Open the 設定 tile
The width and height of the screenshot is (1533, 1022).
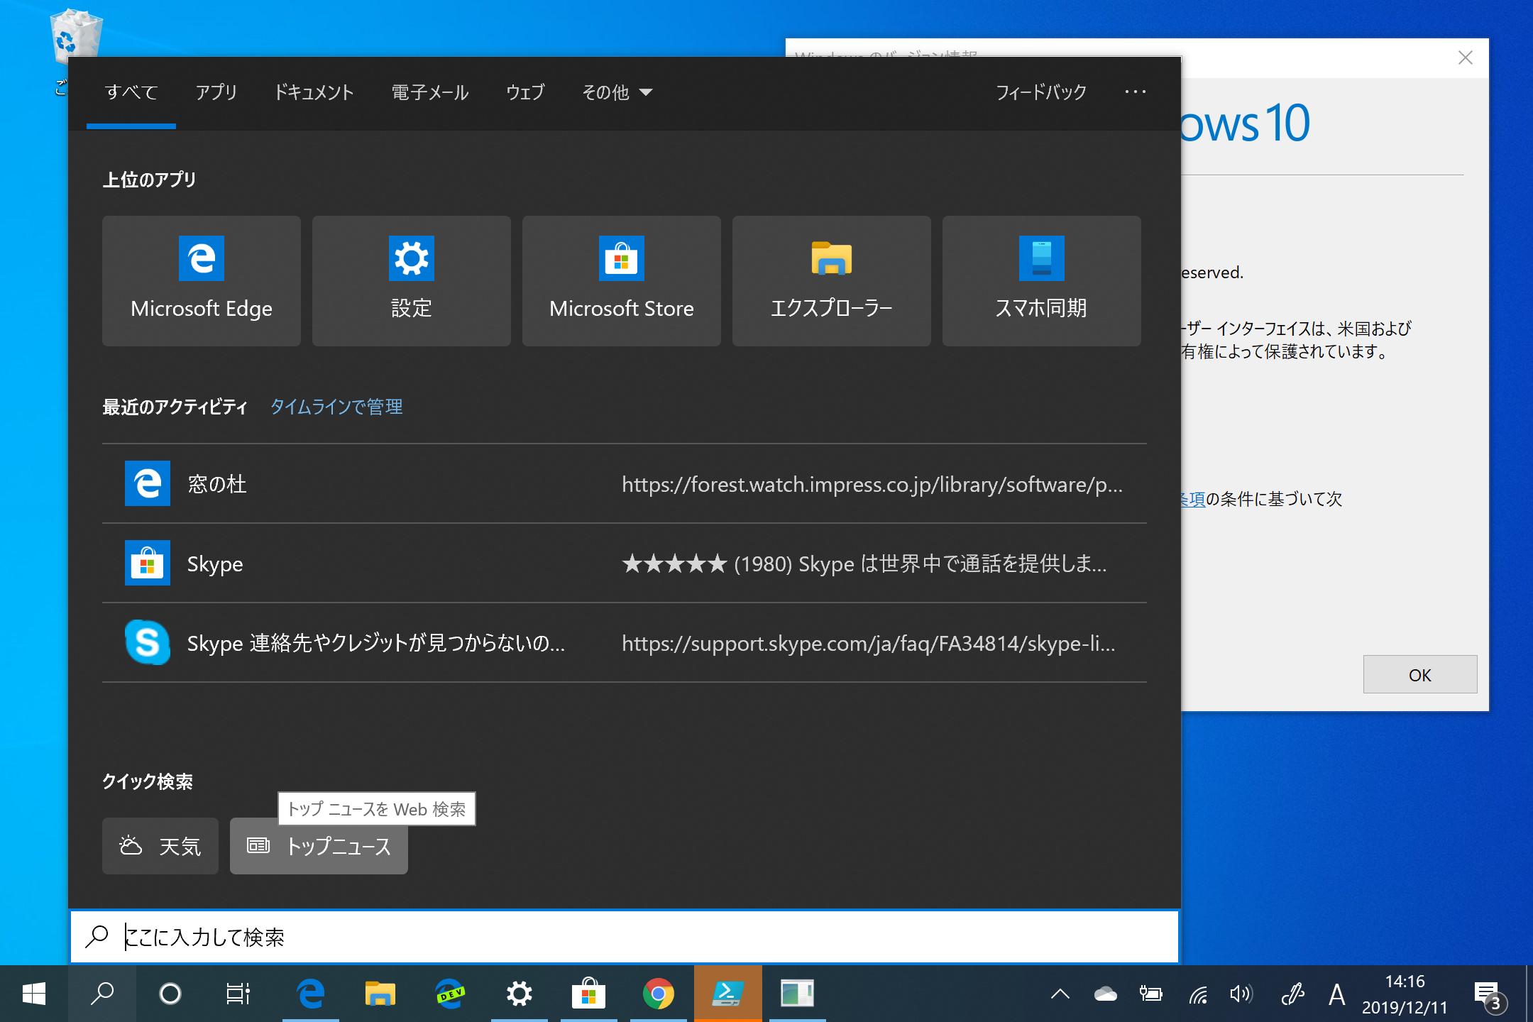411,280
